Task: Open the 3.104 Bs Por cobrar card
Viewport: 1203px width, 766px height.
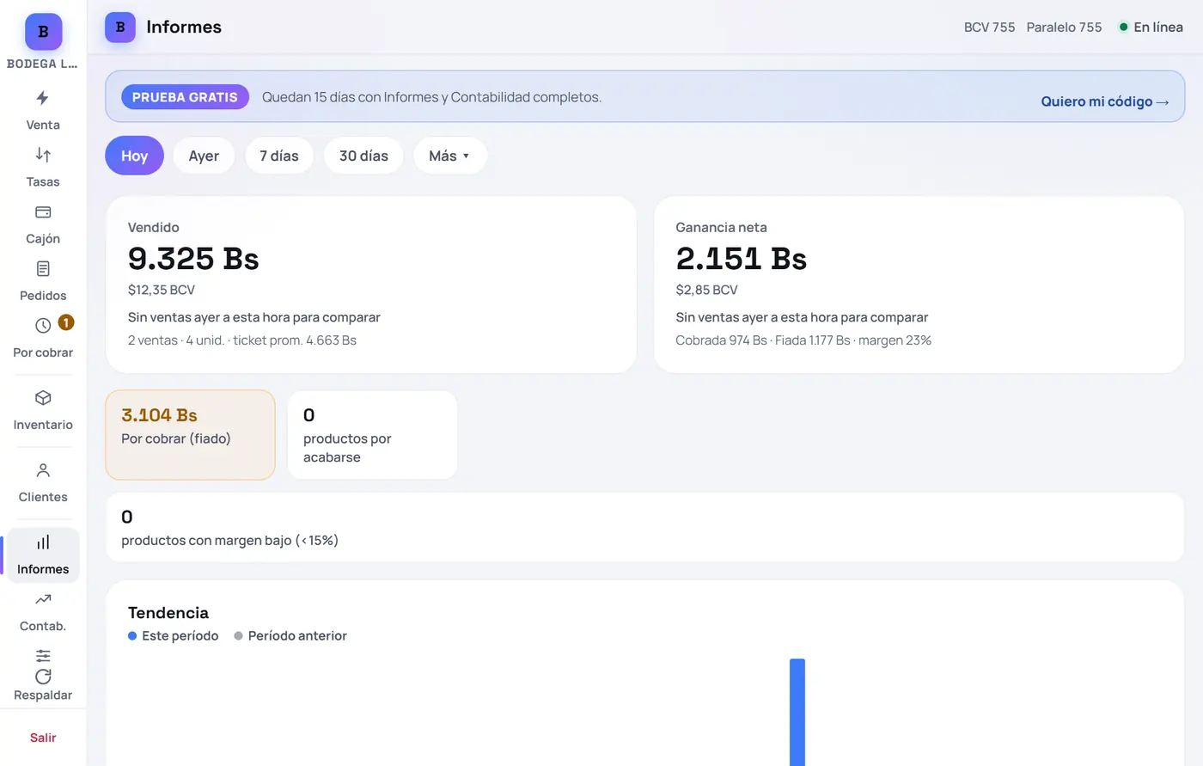Action: [190, 435]
